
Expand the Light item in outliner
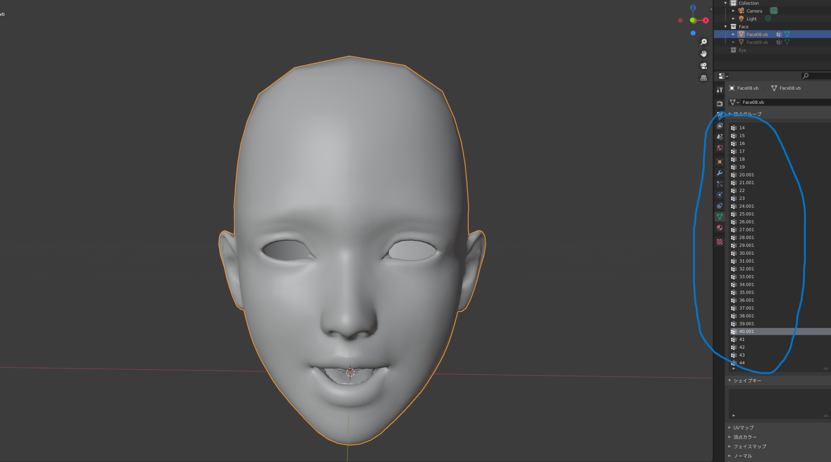tap(733, 19)
